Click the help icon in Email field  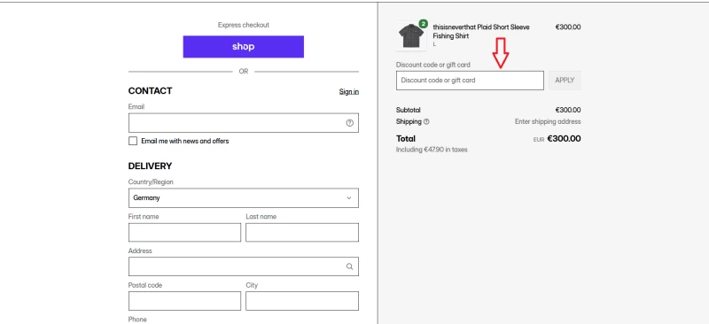click(x=349, y=123)
